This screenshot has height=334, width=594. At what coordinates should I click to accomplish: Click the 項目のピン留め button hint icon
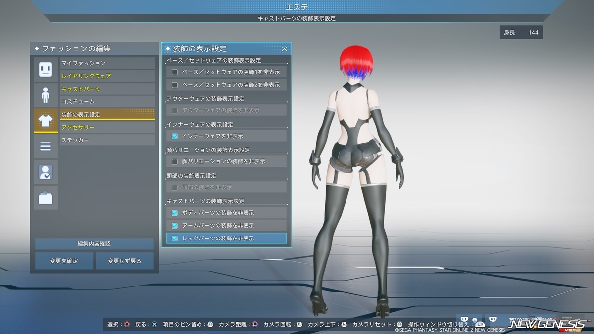[x=210, y=325]
